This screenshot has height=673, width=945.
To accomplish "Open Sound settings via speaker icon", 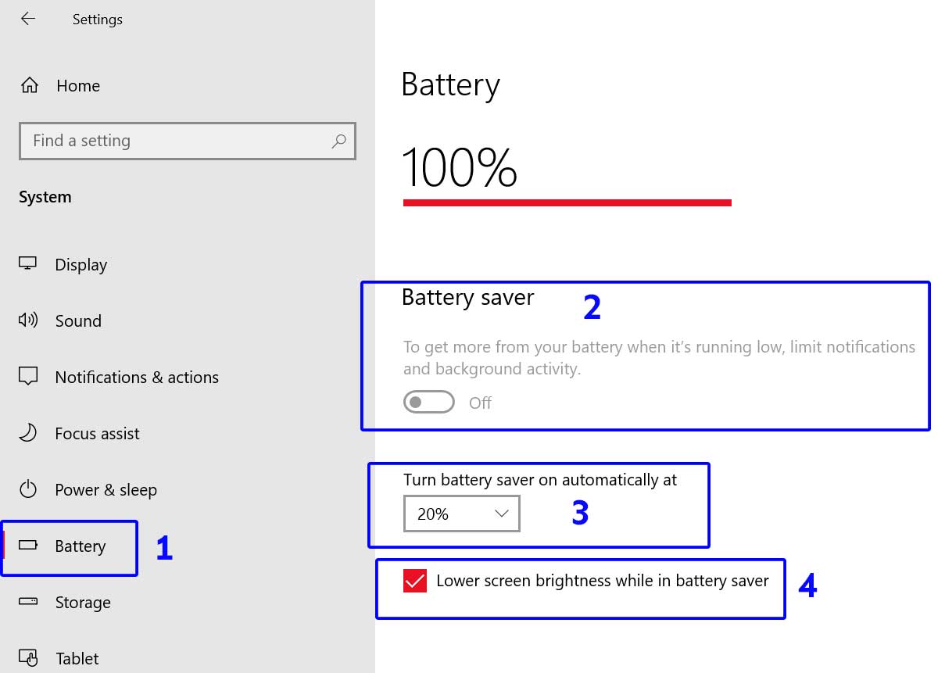I will click(x=27, y=320).
